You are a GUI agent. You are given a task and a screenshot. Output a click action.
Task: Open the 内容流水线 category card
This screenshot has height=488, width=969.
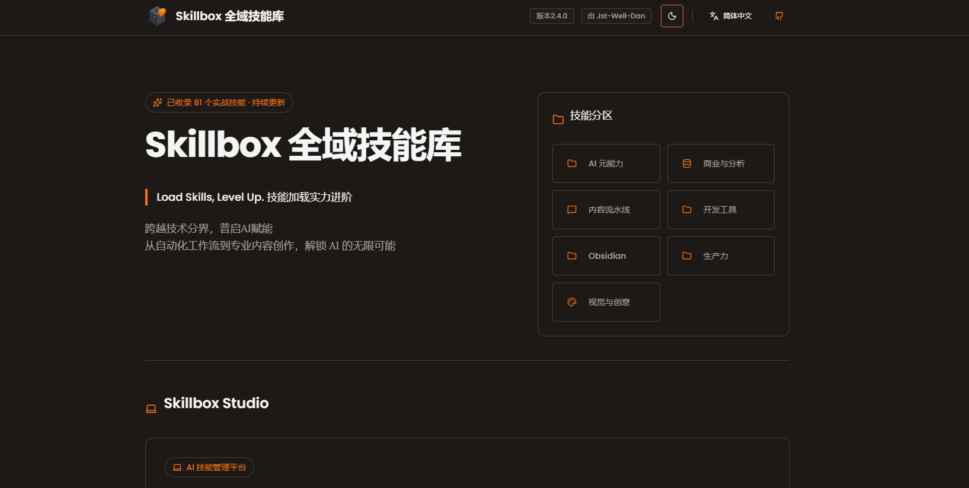click(x=606, y=210)
